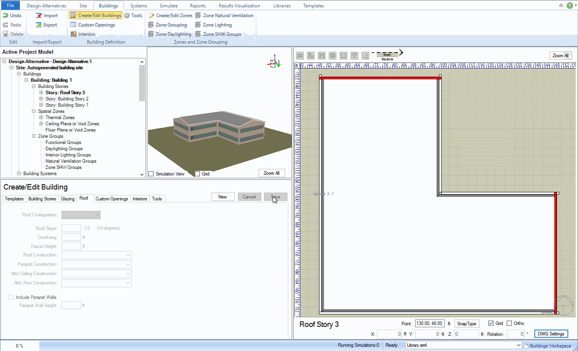Image resolution: width=578 pixels, height=351 pixels.
Task: Click the DWG Settings button
Action: [x=551, y=334]
